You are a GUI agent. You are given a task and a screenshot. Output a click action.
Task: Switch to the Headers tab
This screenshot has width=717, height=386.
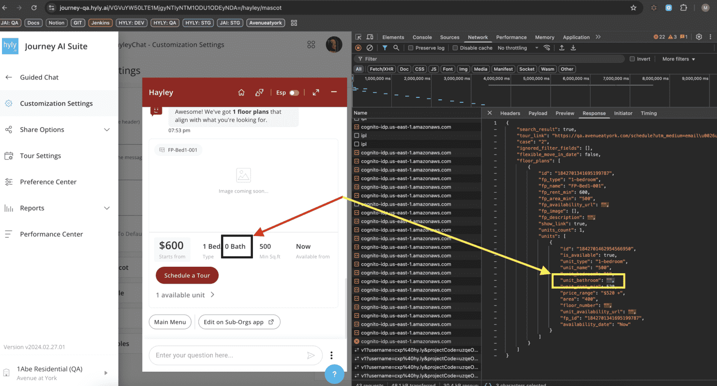click(x=510, y=113)
